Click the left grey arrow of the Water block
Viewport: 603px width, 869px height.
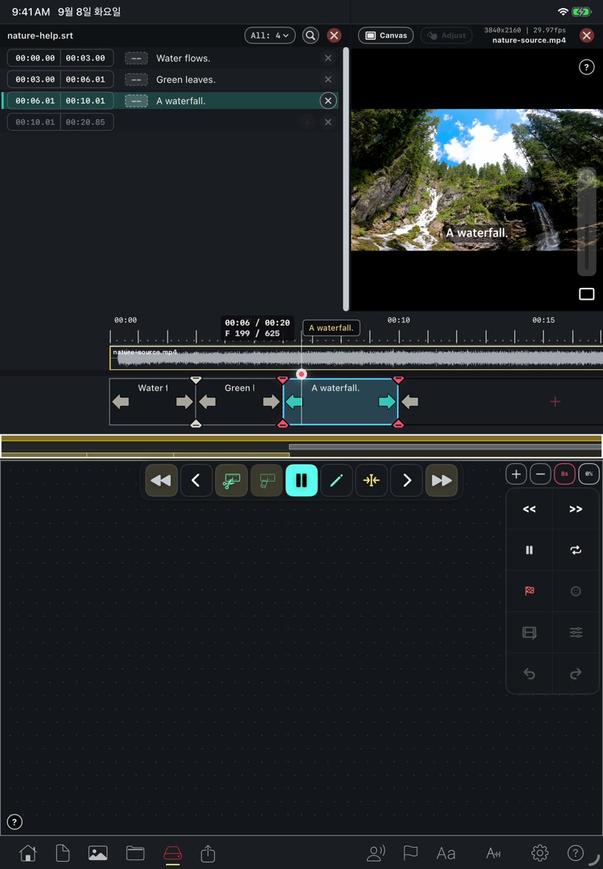tap(121, 402)
